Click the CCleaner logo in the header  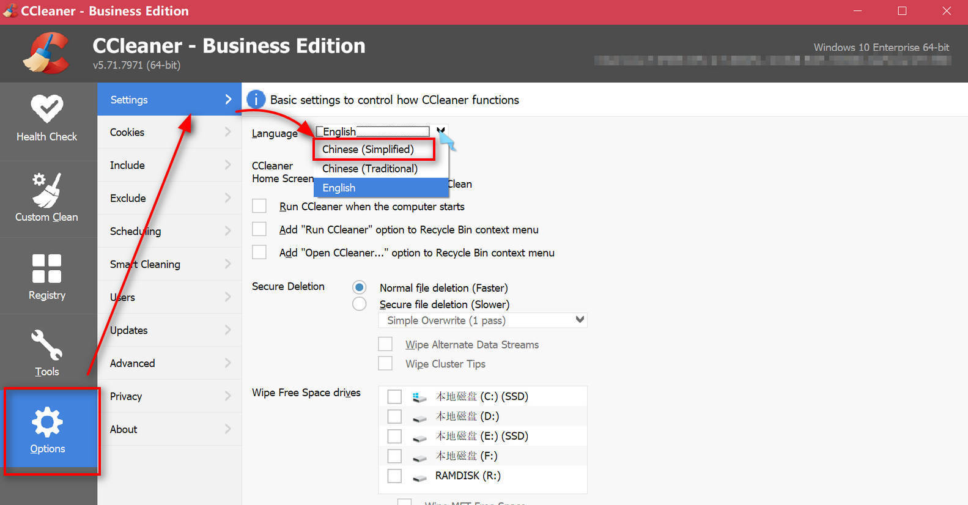coord(46,53)
